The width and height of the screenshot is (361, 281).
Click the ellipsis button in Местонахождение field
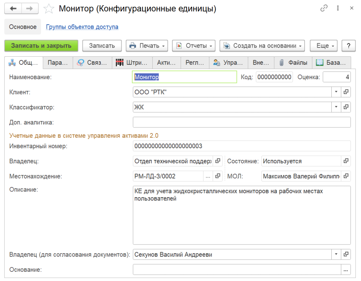[x=208, y=176]
